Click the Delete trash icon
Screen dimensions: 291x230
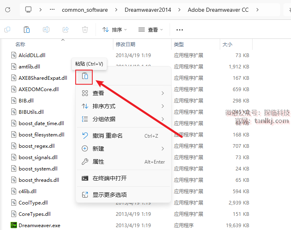(x=85, y=30)
